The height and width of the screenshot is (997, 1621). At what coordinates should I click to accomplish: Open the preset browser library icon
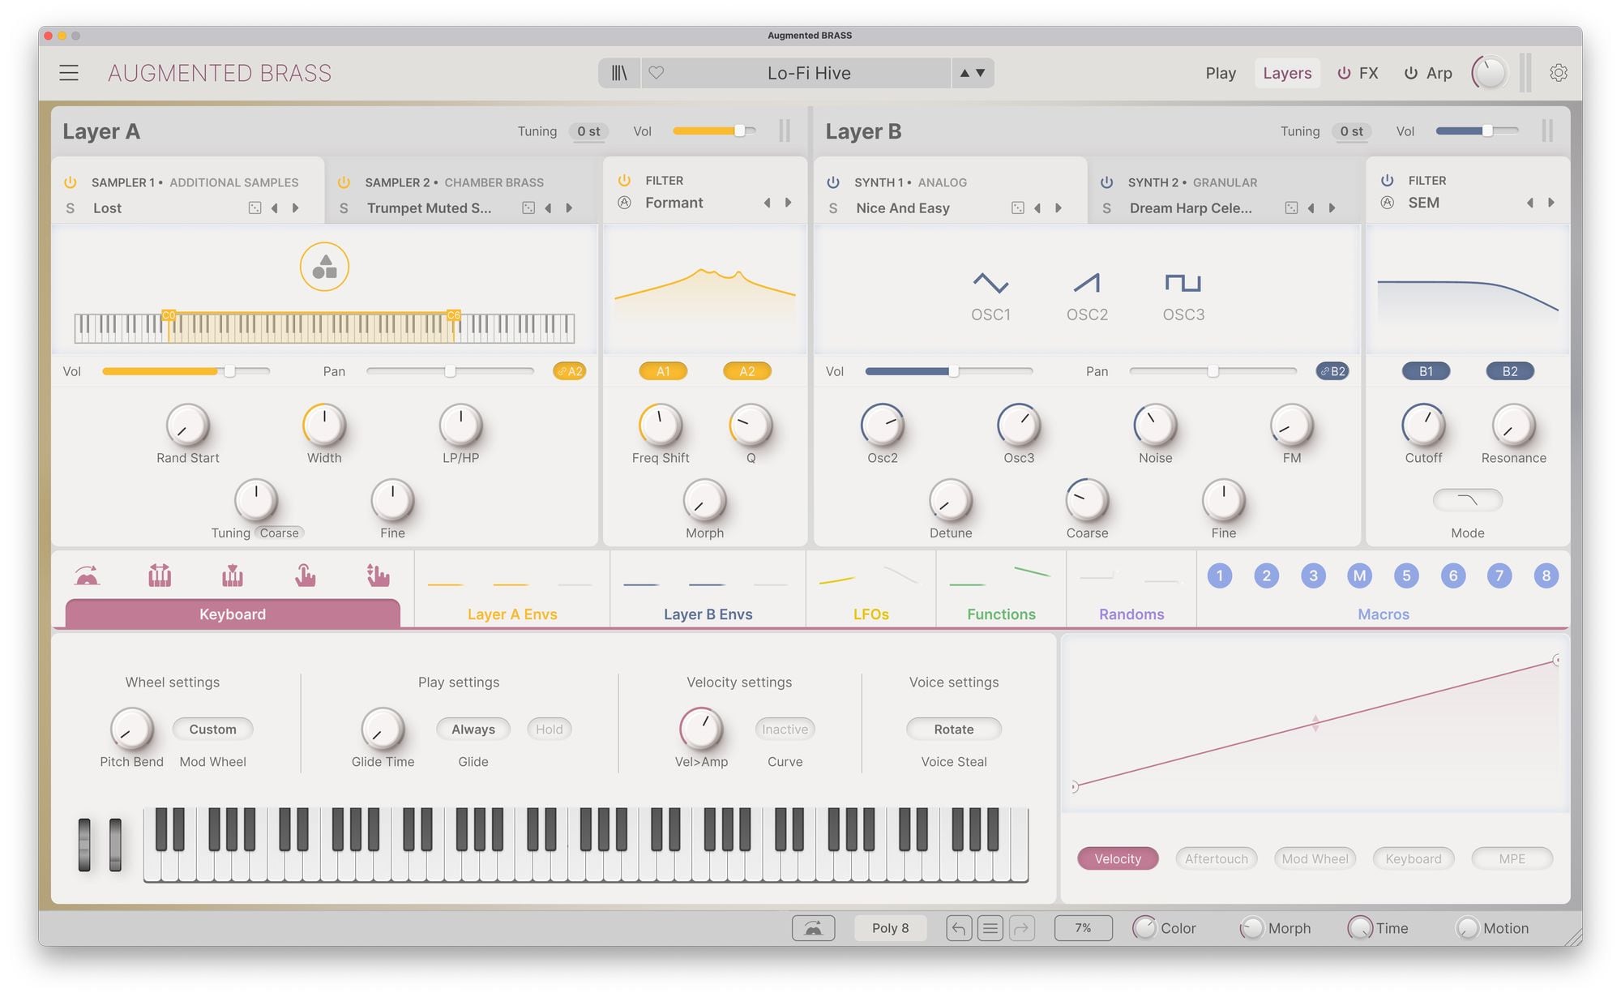[x=619, y=73]
